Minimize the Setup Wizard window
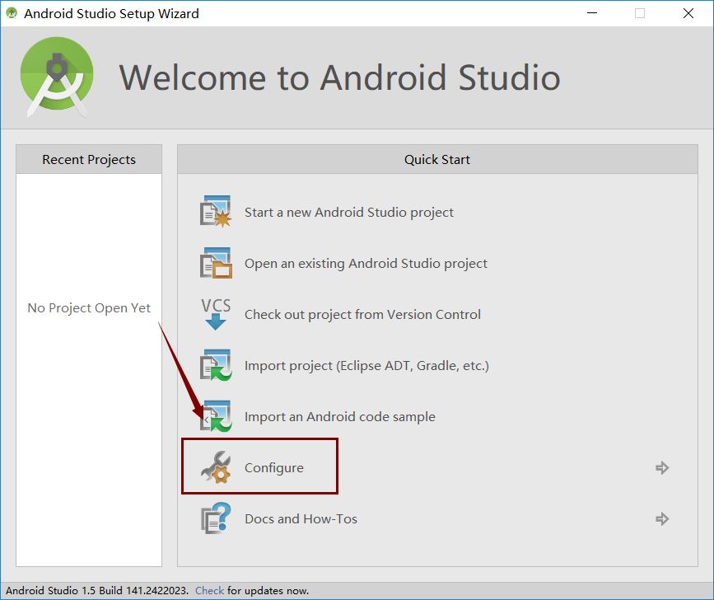This screenshot has width=714, height=600. tap(592, 13)
